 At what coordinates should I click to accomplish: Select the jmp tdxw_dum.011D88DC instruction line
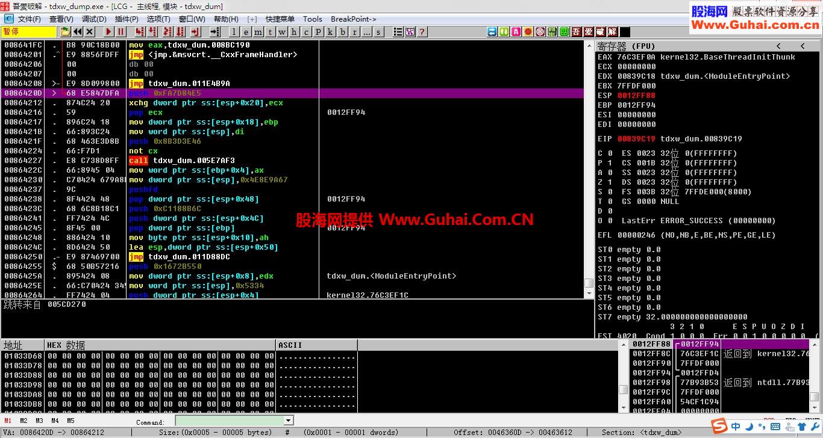tap(293, 257)
